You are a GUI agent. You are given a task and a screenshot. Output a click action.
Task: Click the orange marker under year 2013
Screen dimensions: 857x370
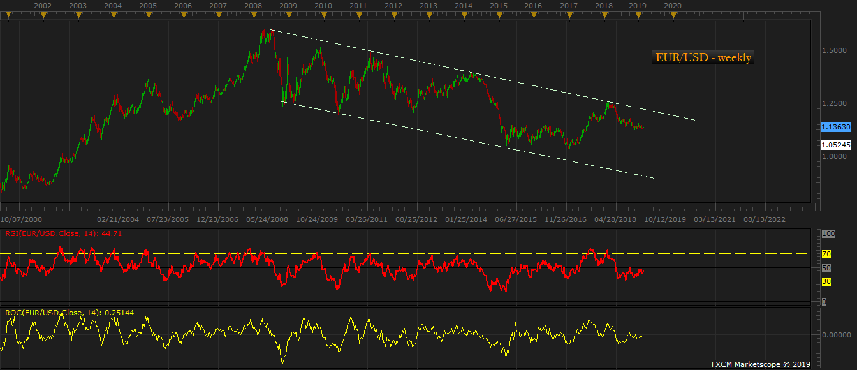click(x=428, y=15)
